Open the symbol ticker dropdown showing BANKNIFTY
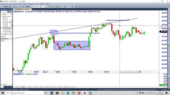Viewport: 170px width, 95px height. [40, 7]
